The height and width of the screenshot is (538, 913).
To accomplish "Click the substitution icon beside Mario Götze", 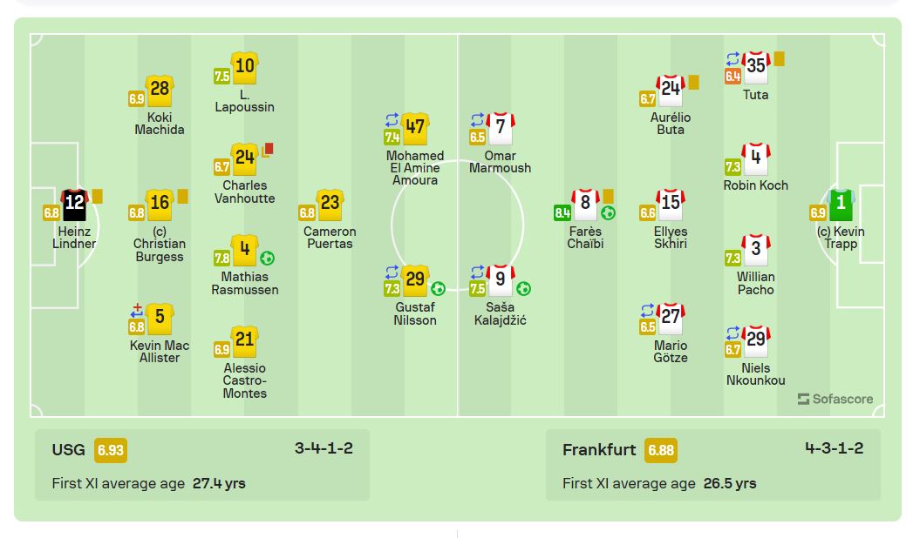I will 647,310.
